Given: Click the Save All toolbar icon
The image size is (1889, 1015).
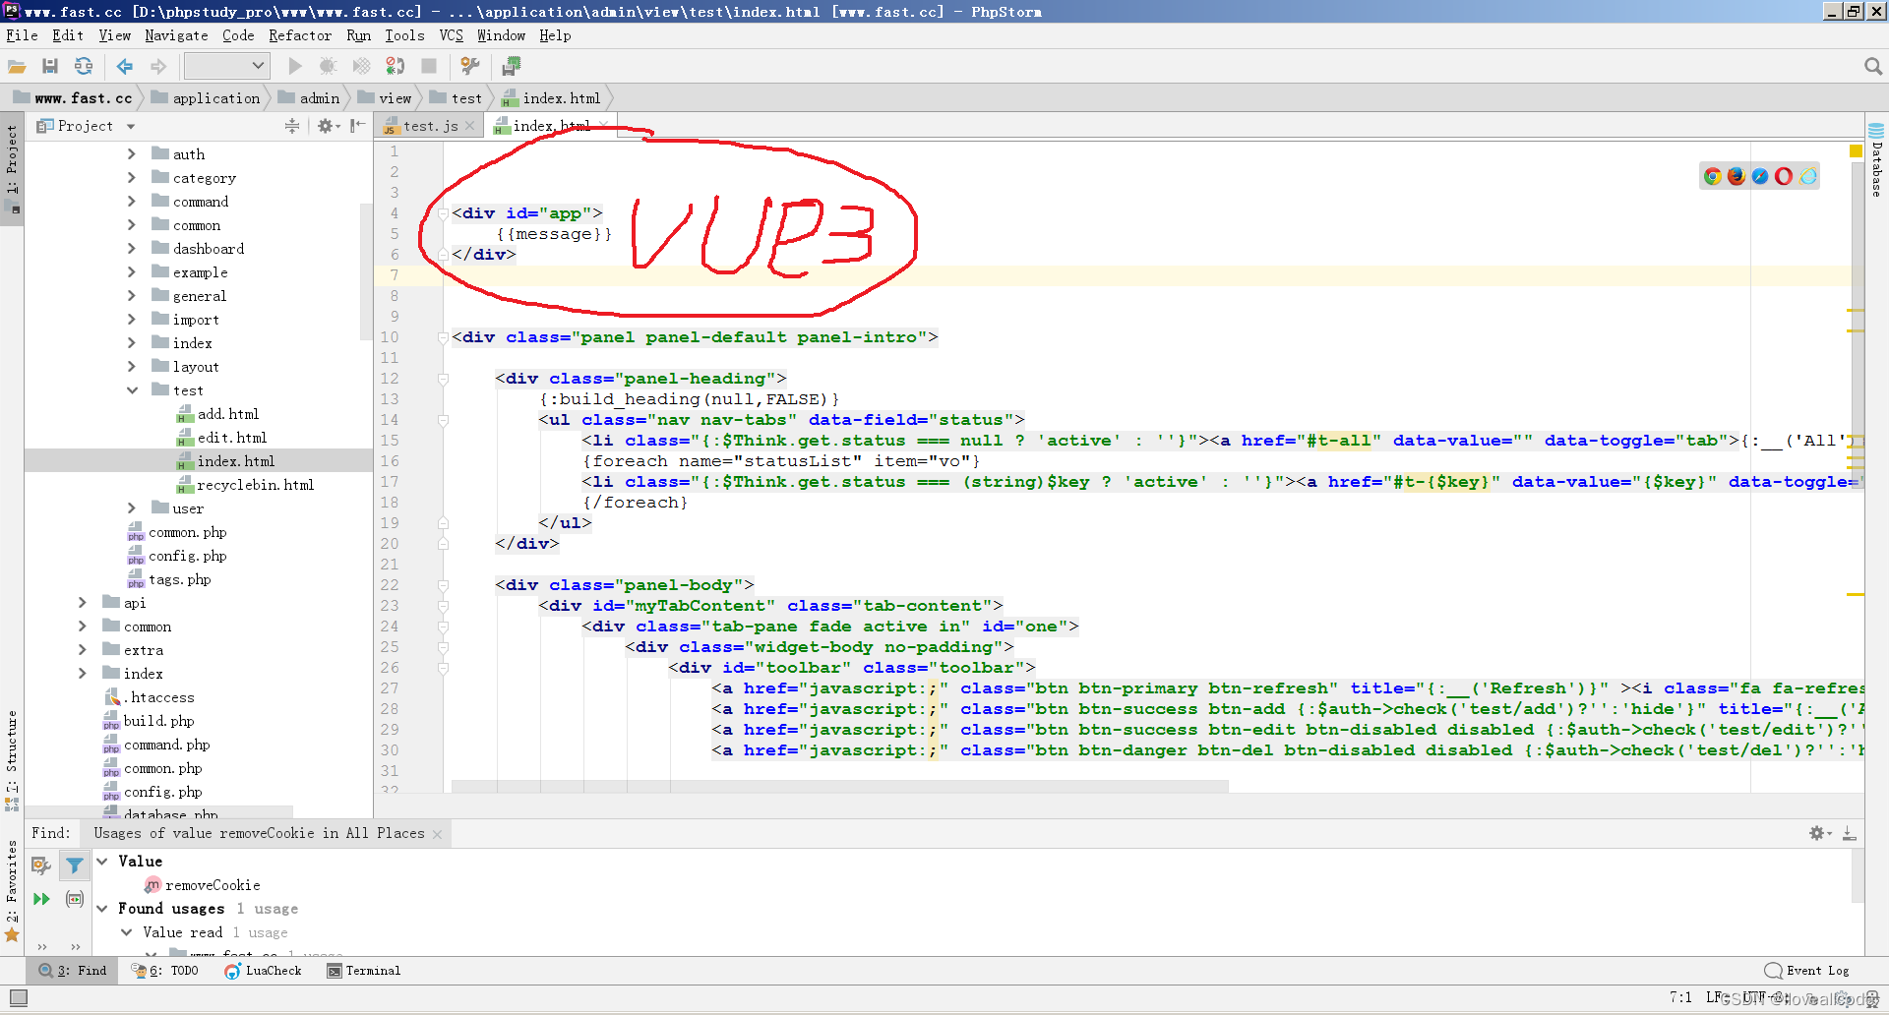Looking at the screenshot, I should point(50,66).
